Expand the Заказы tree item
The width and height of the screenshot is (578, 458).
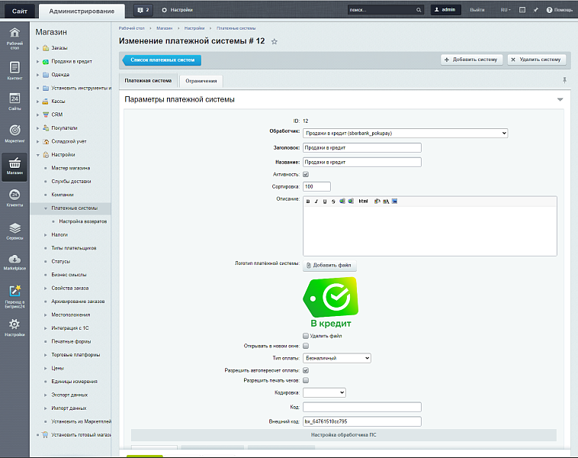click(x=37, y=48)
